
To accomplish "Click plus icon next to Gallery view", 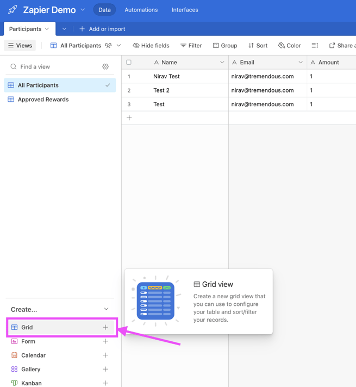I will pyautogui.click(x=105, y=369).
